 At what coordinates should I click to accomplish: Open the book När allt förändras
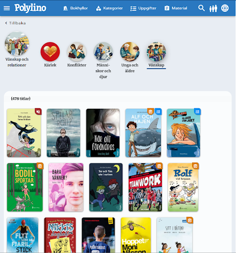tap(103, 133)
